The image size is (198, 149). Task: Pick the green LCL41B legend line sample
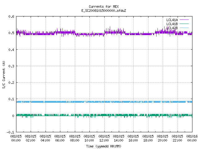pyautogui.click(x=184, y=24)
